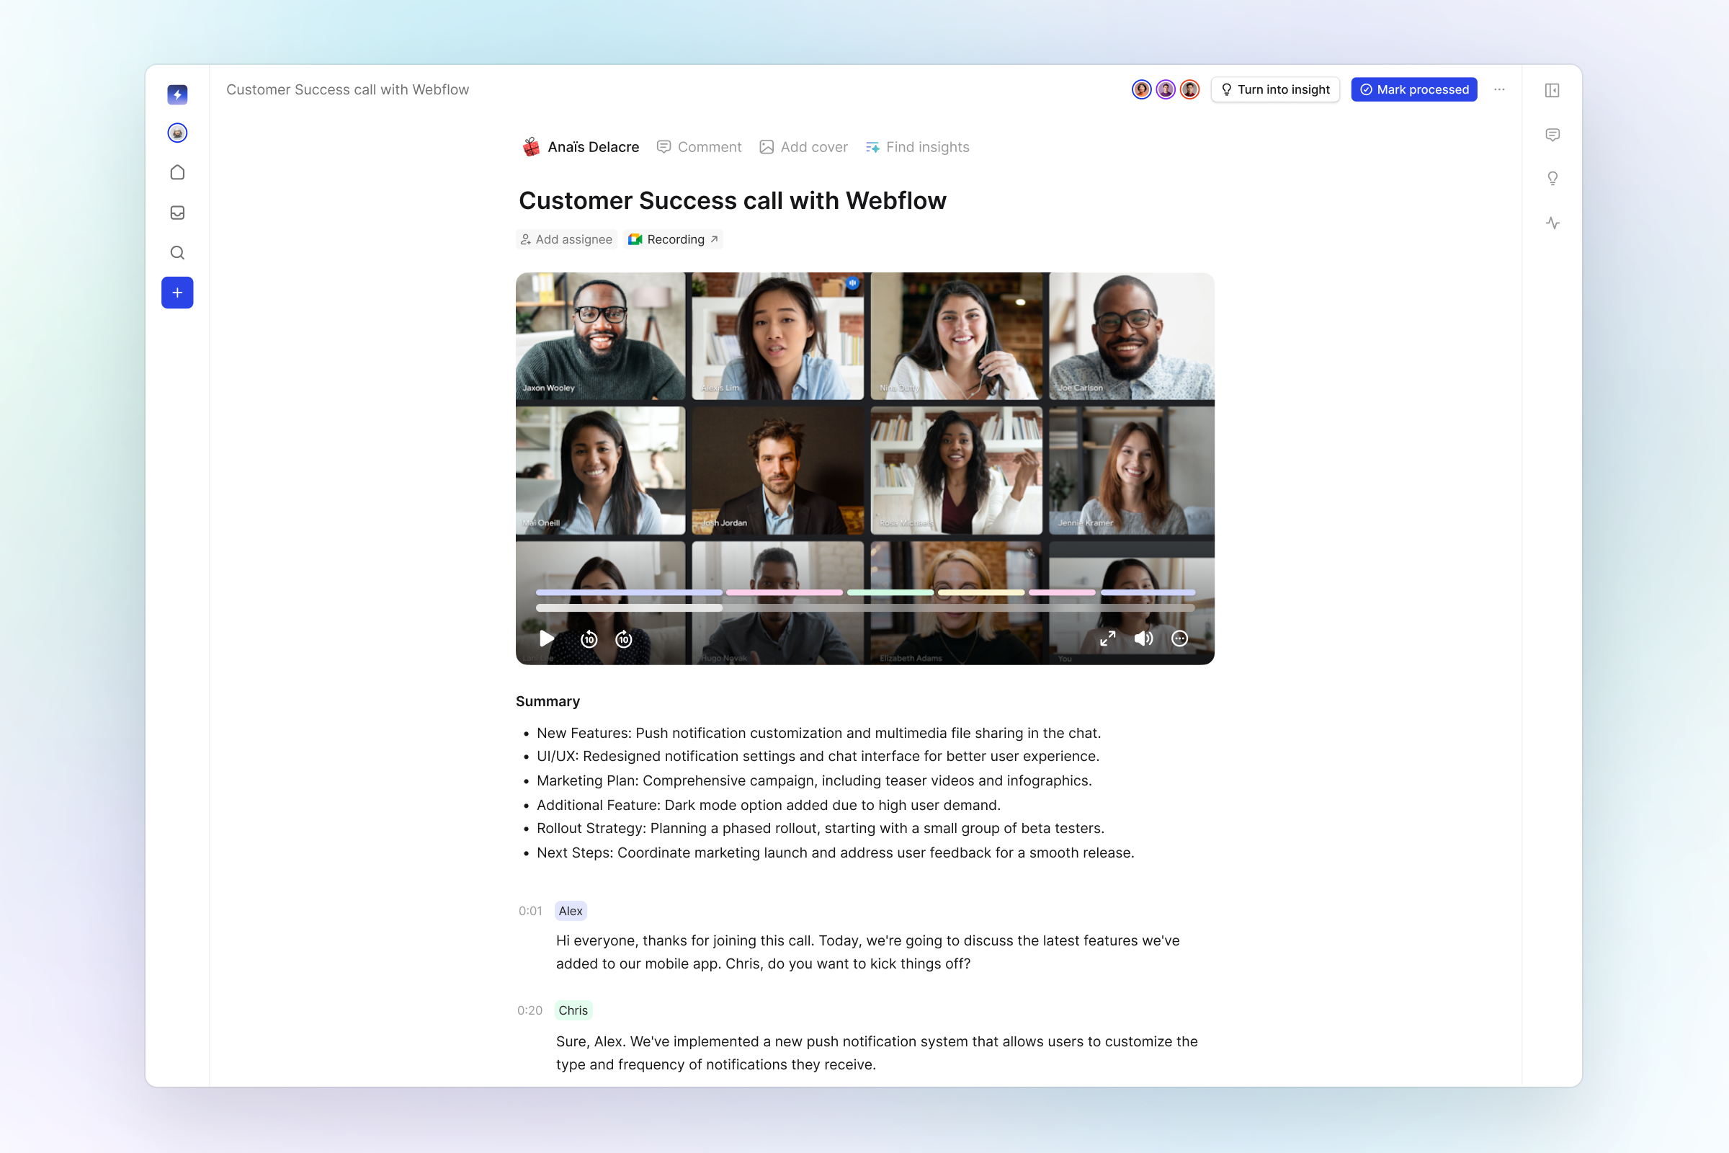This screenshot has width=1729, height=1153.
Task: Rewind the video 10 seconds
Action: click(589, 639)
